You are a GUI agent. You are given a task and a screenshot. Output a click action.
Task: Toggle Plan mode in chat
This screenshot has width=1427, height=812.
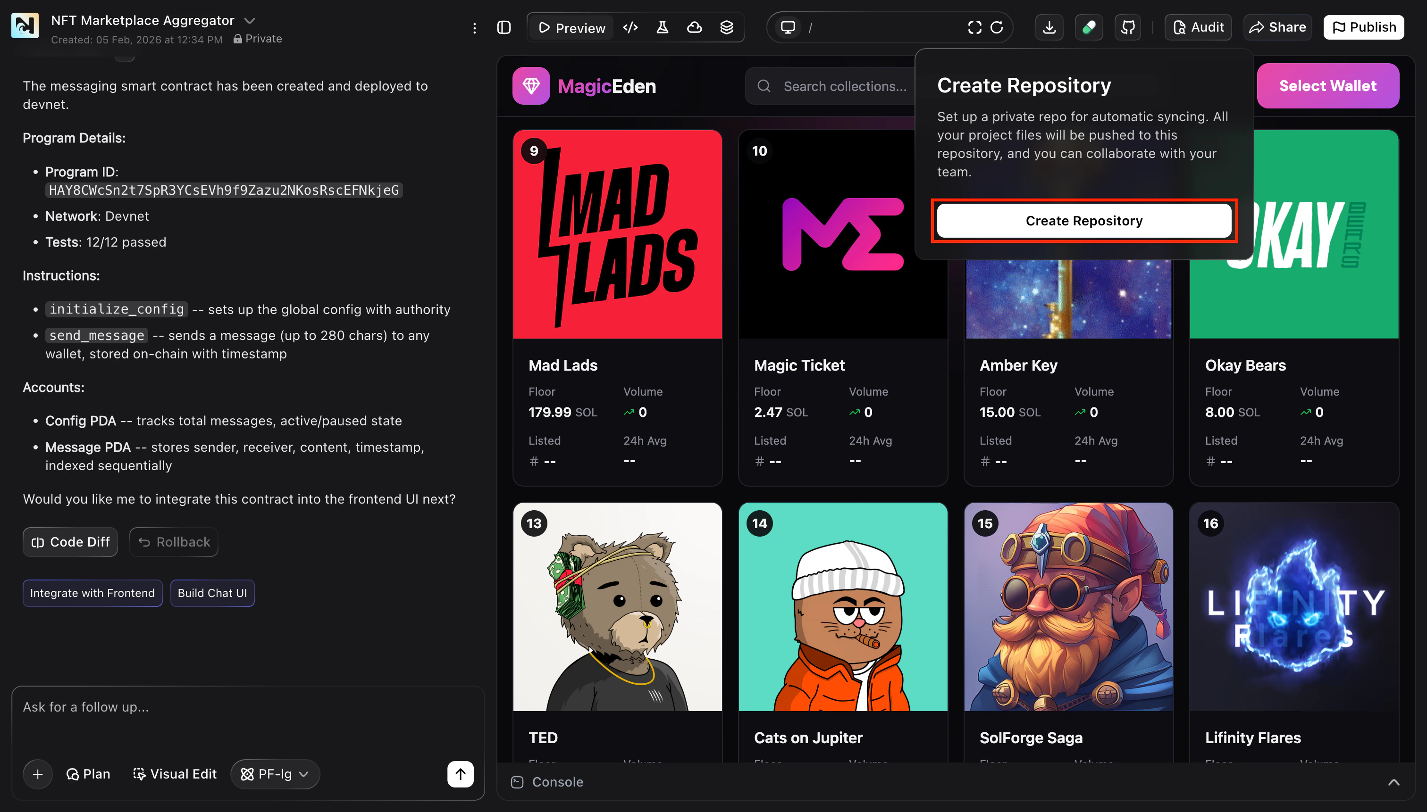(88, 774)
